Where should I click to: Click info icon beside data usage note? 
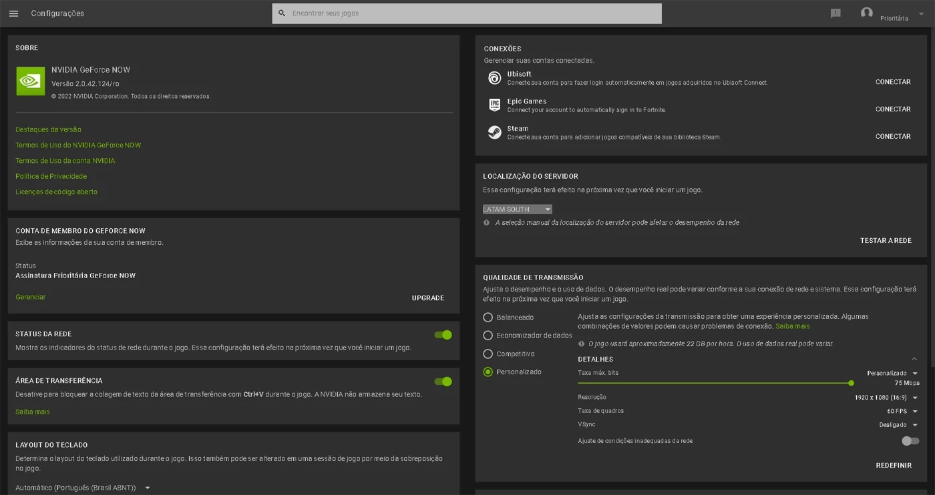(581, 344)
